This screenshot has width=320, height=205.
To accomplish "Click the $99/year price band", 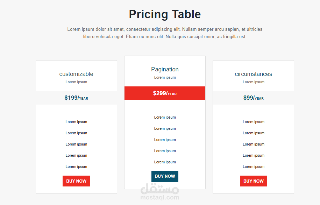I will (x=254, y=98).
